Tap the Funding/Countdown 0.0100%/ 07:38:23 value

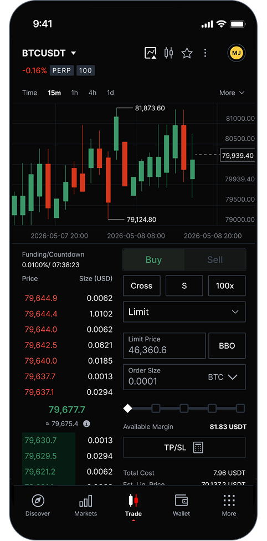[51, 264]
